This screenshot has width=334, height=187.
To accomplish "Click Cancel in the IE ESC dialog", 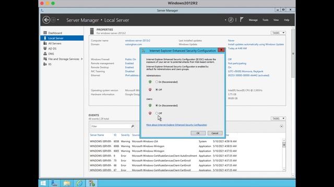I will coord(214,133).
